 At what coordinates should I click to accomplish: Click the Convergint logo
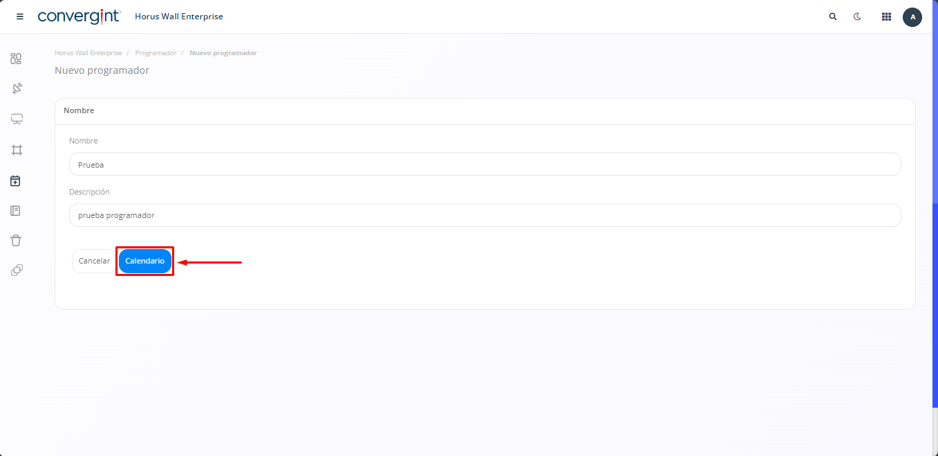point(79,17)
